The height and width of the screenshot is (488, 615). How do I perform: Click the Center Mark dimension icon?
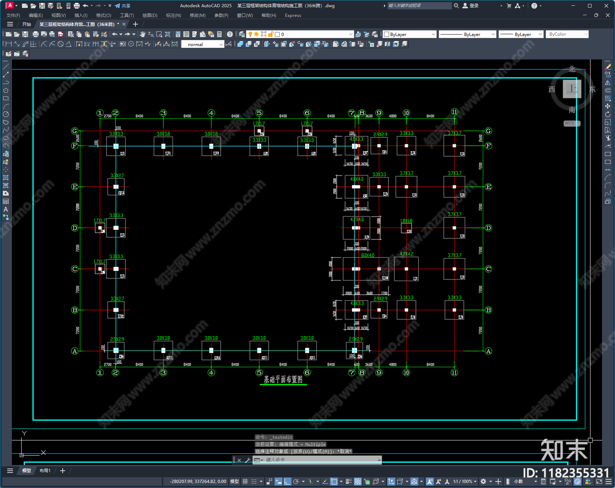coord(131,44)
